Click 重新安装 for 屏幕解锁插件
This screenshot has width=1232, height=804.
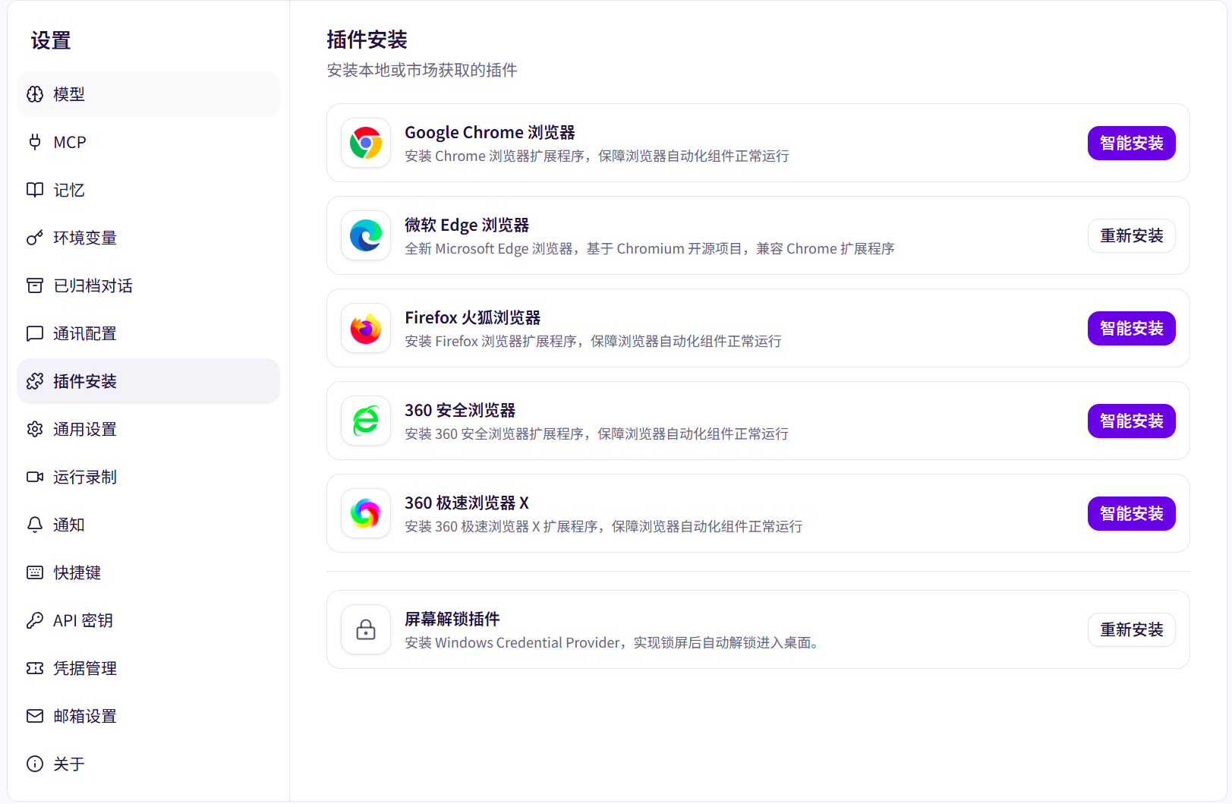point(1131,629)
